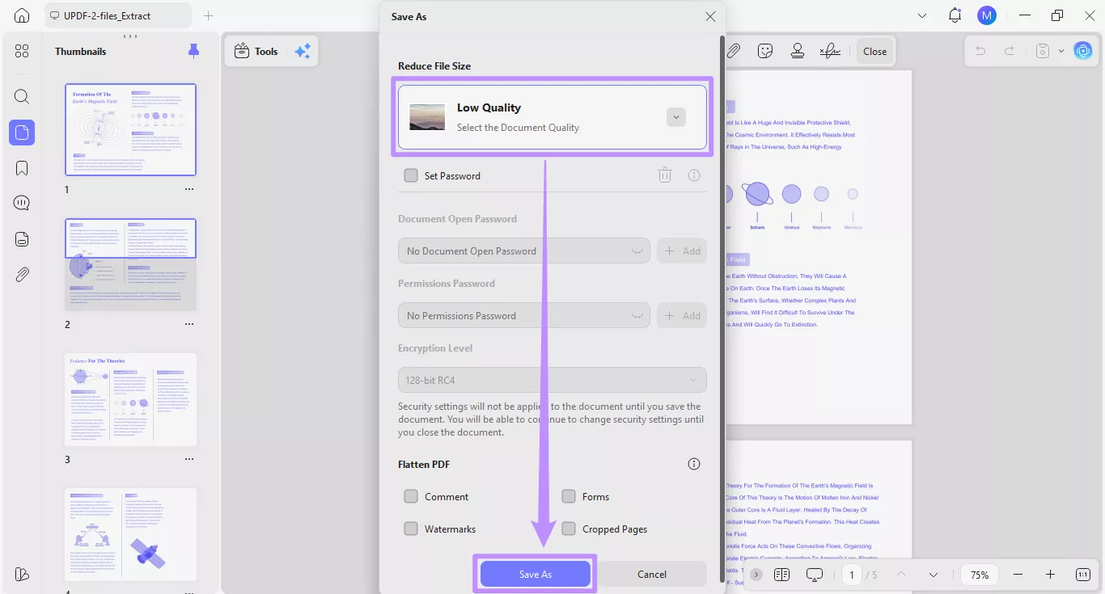
Task: Select the Sticker tool
Action: [765, 50]
